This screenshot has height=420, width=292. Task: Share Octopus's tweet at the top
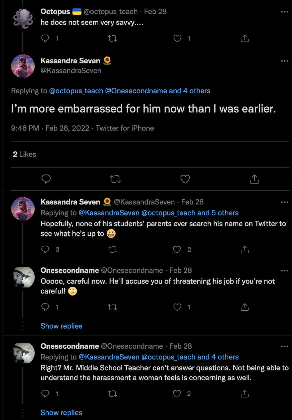point(244,38)
